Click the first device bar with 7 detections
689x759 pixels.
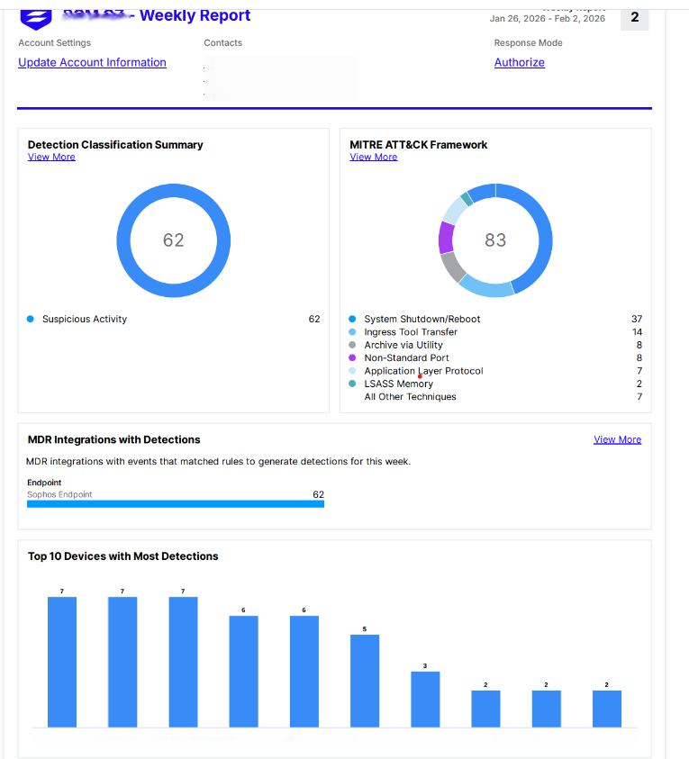coord(62,662)
